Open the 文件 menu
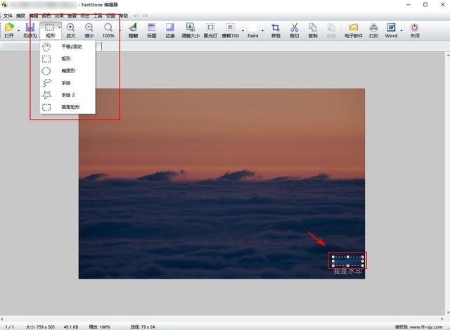This screenshot has width=450, height=330. click(x=8, y=15)
